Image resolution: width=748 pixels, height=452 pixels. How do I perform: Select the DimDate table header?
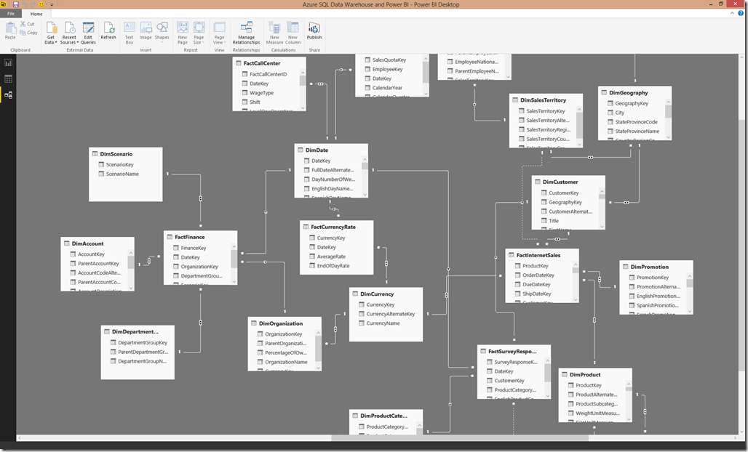pyautogui.click(x=331, y=150)
